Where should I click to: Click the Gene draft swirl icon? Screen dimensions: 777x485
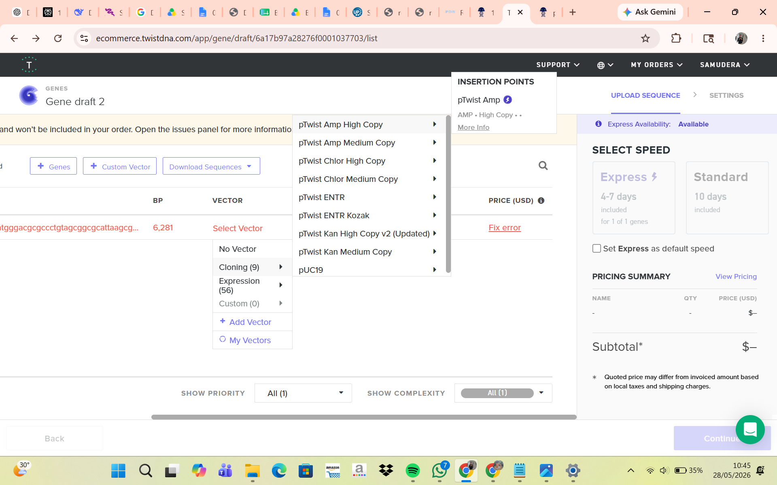29,95
